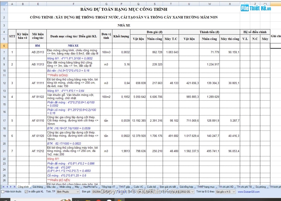Viewport: 281px width, 201px height.
Task: Click the cell with code 'AF.61110'
Action: pos(38,121)
